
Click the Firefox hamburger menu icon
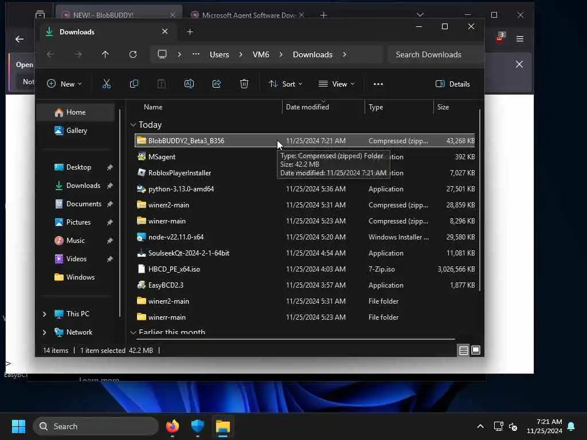pos(520,38)
